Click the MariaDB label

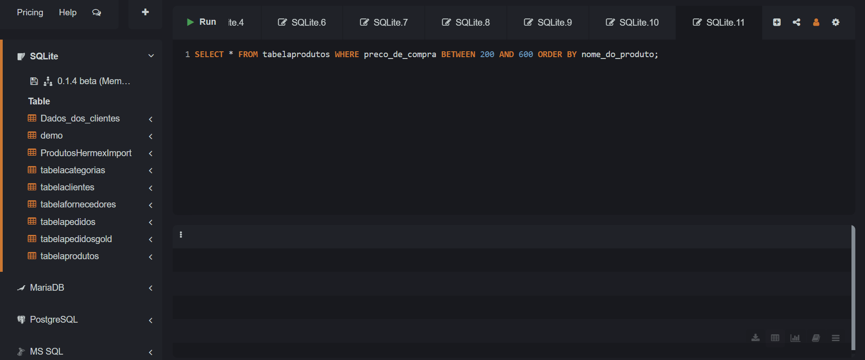(47, 288)
